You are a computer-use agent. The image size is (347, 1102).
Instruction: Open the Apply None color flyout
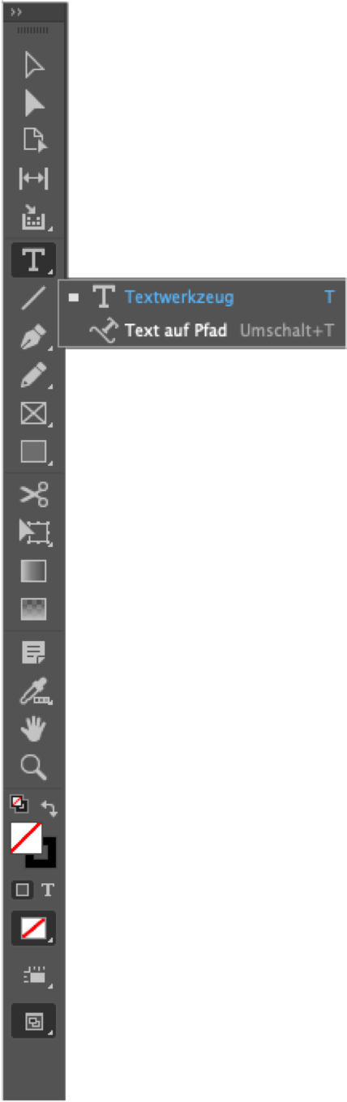point(33,929)
